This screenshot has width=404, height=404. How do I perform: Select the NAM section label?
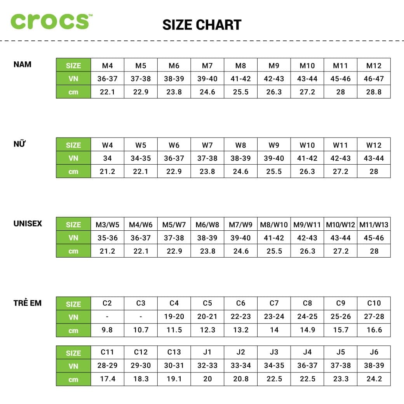click(x=23, y=64)
